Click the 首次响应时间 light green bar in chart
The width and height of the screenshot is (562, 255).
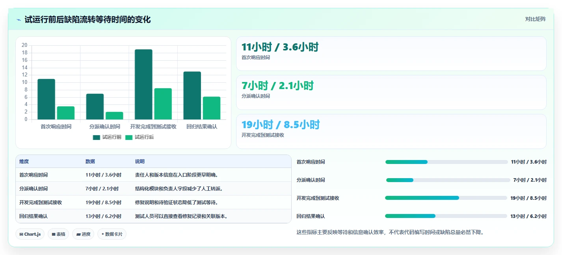point(65,113)
